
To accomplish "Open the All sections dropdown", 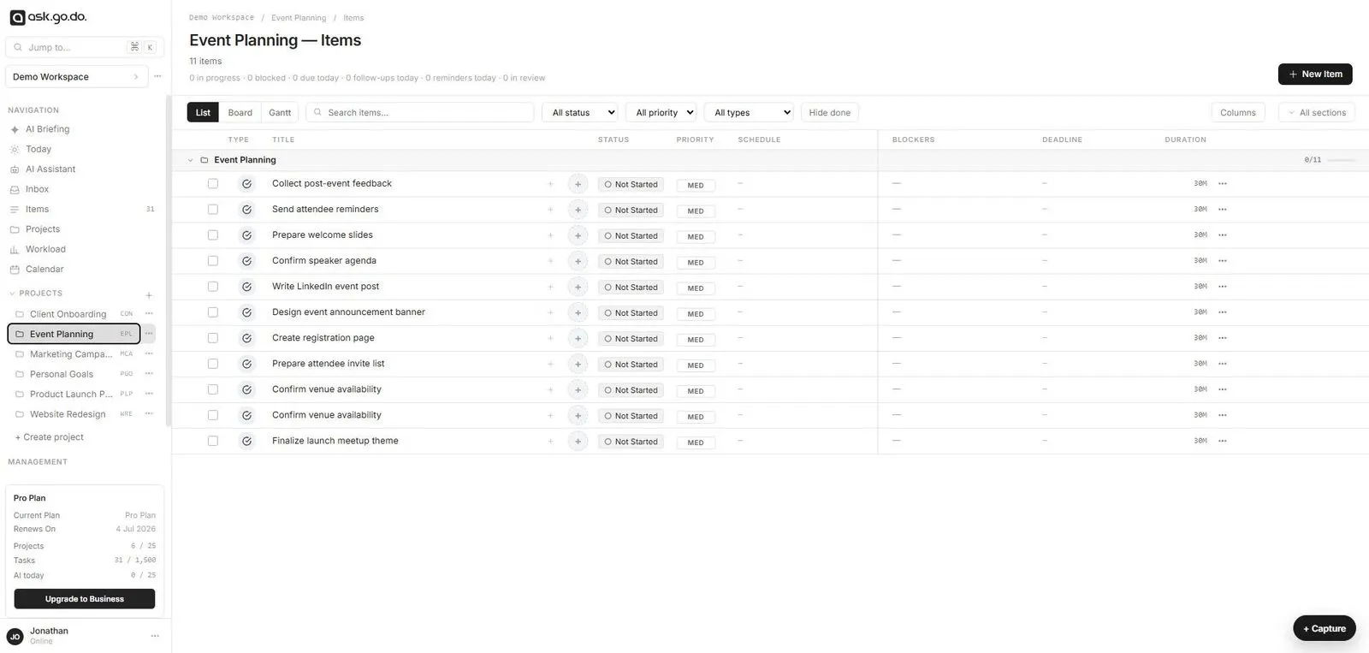I will coord(1316,112).
